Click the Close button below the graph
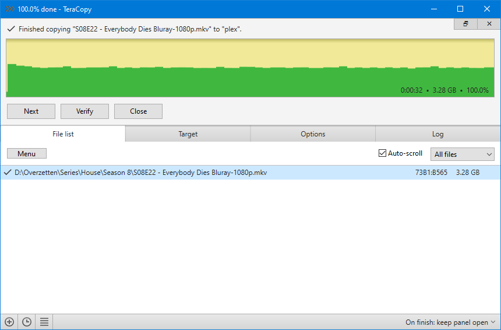This screenshot has width=501, height=330. 138,111
